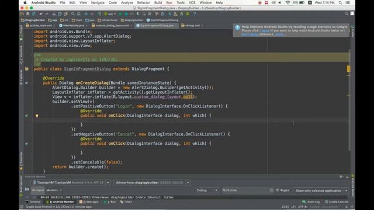This screenshot has height=210, width=374.
Task: Open the Debug log level dropdown
Action: [207, 190]
